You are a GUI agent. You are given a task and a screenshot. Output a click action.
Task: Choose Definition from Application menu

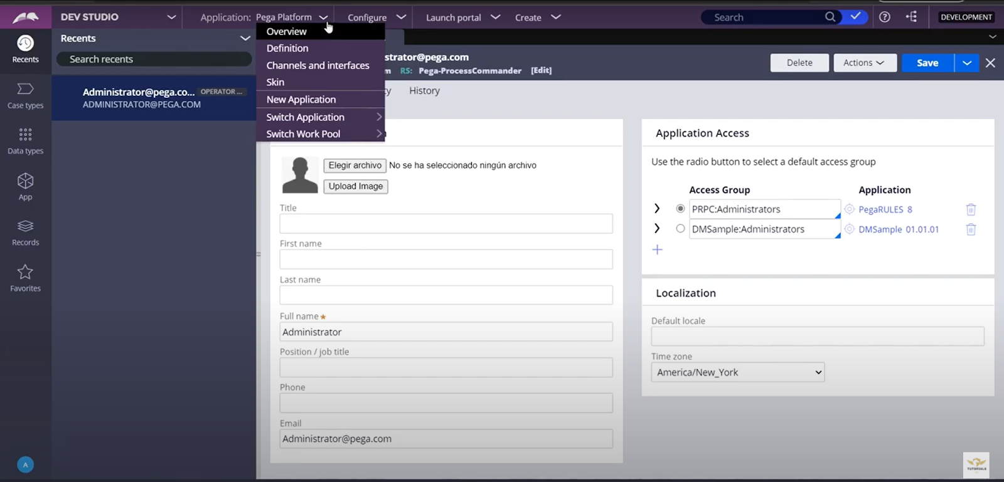click(x=320, y=48)
